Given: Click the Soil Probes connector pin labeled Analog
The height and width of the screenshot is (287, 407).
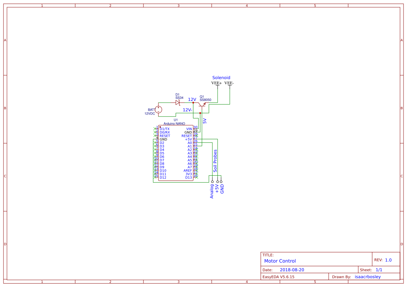Looking at the screenshot, I should [212, 182].
